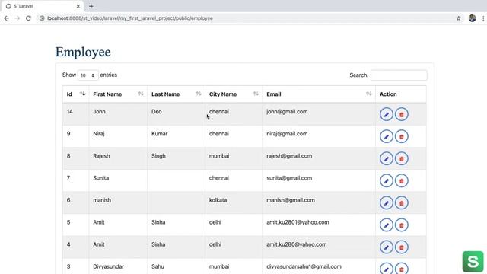This screenshot has width=487, height=274.
Task: Delete Amit Sinha row with id 4
Action: 402,247
